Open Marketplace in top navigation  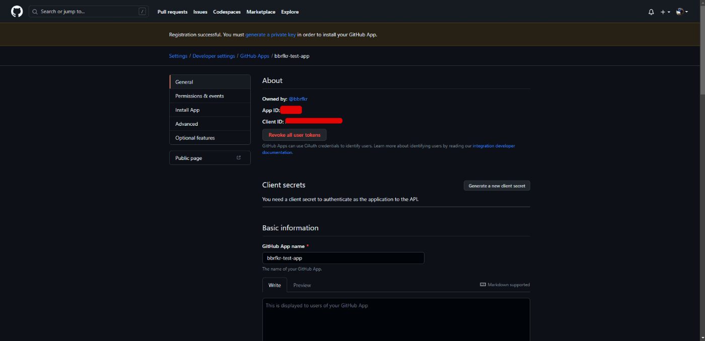(261, 12)
